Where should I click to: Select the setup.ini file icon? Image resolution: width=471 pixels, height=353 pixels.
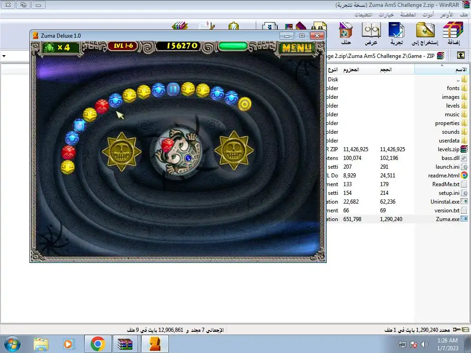(465, 193)
